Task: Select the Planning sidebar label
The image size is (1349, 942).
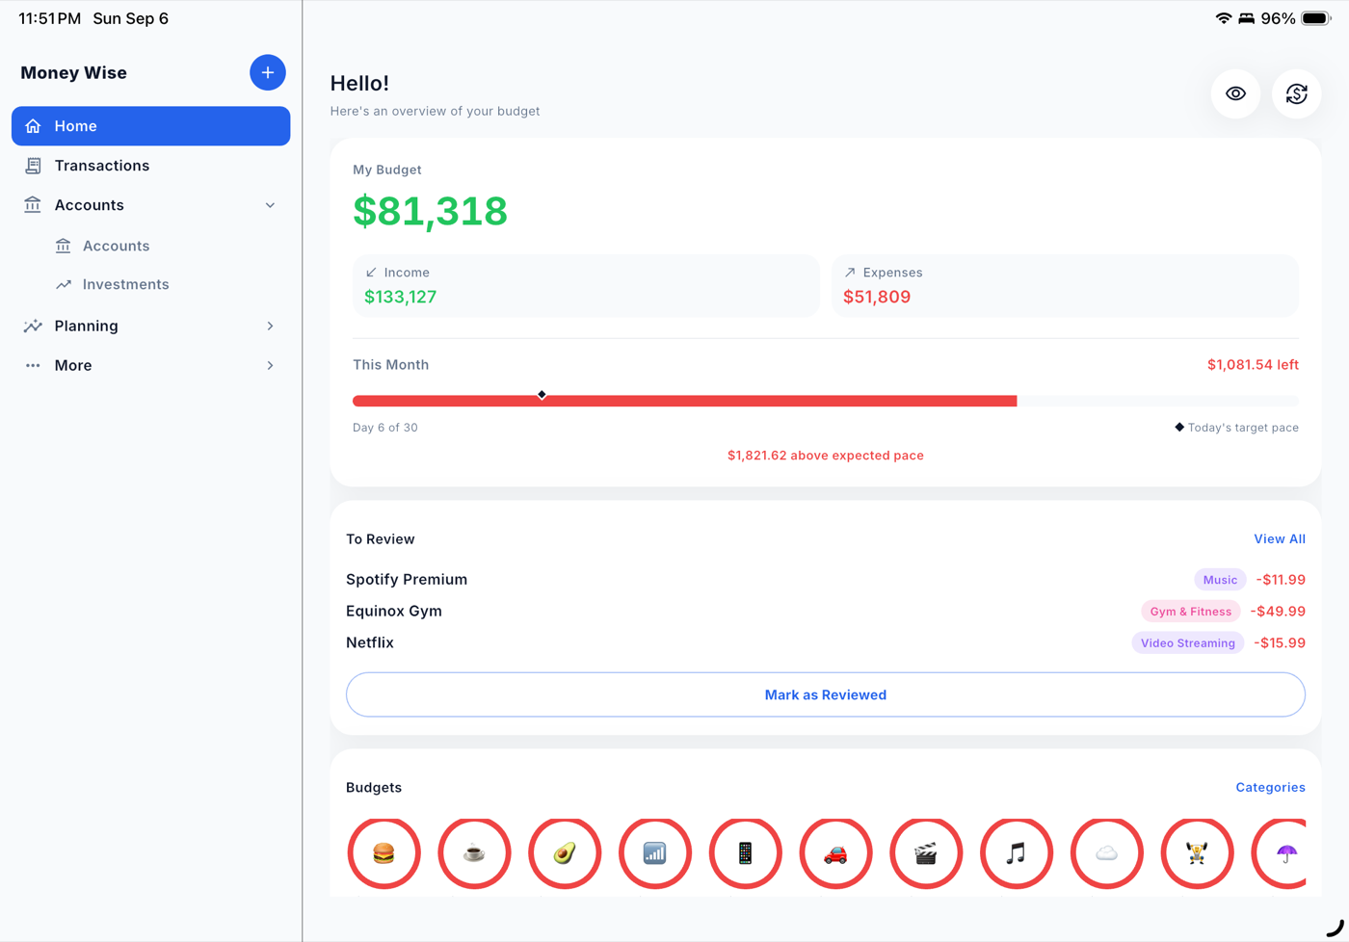Action: click(87, 326)
